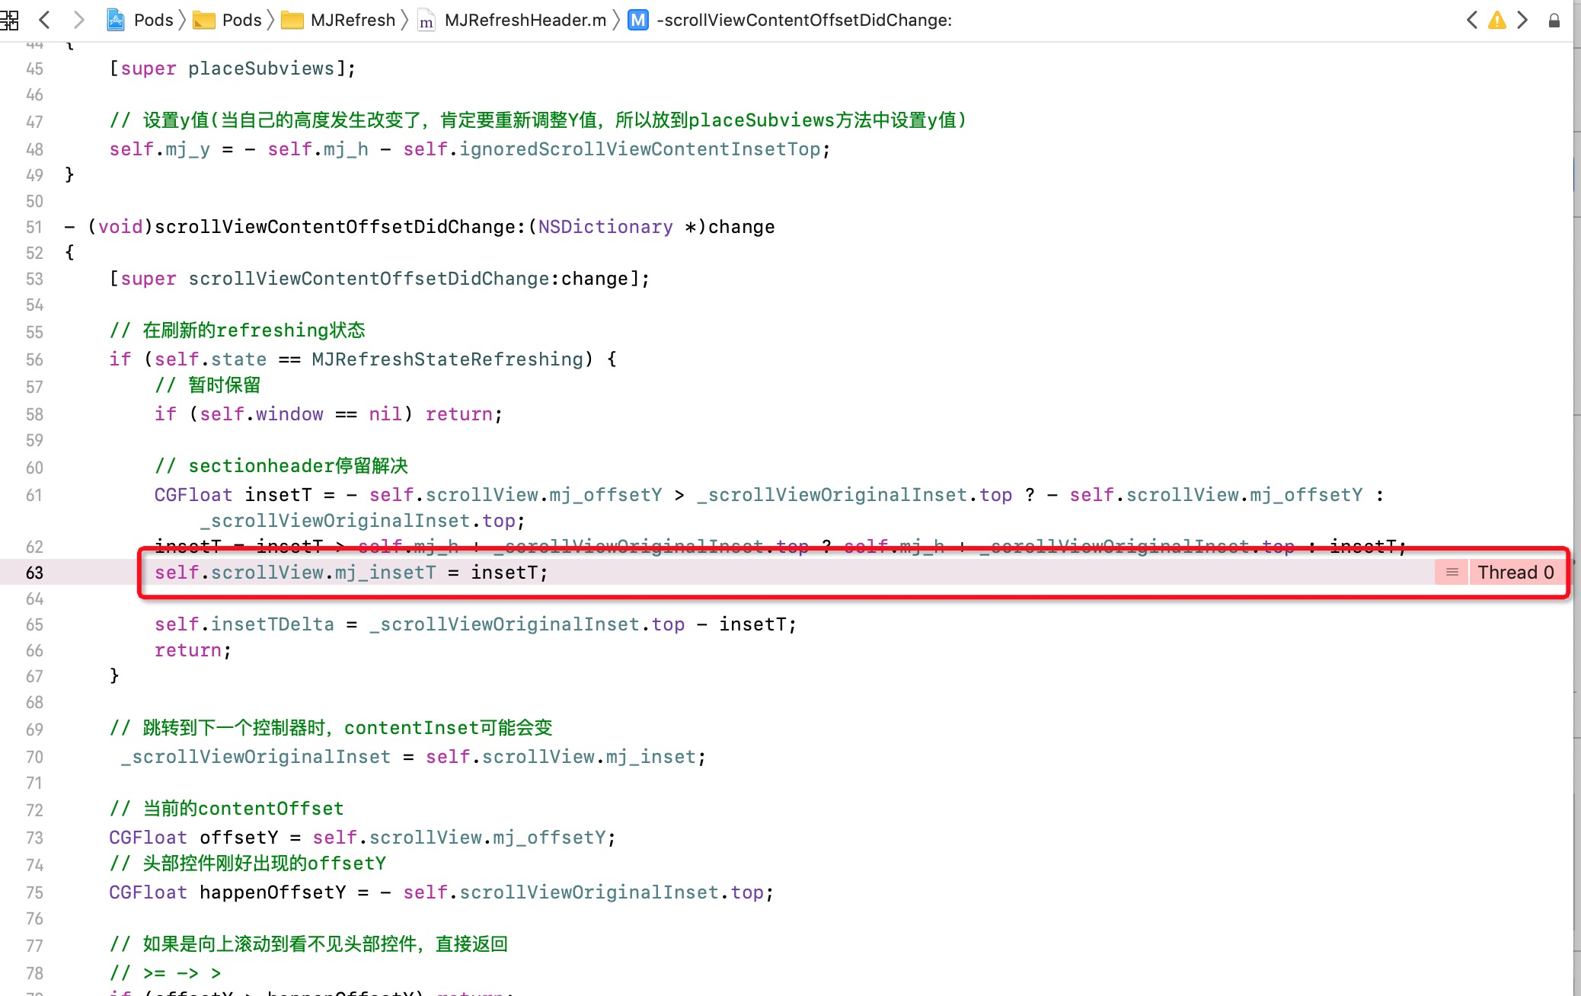This screenshot has width=1581, height=996.
Task: Click the editor lock icon
Action: pyautogui.click(x=1554, y=21)
